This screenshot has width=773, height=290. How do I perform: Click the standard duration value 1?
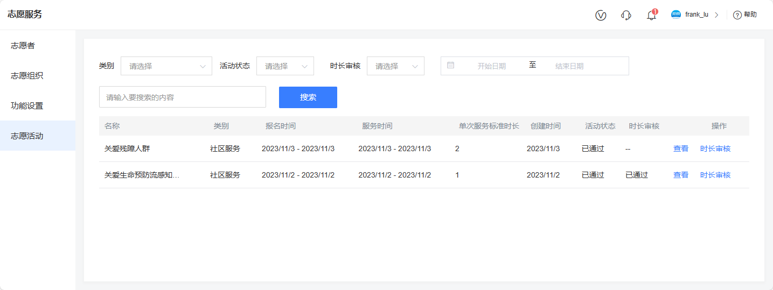[457, 175]
